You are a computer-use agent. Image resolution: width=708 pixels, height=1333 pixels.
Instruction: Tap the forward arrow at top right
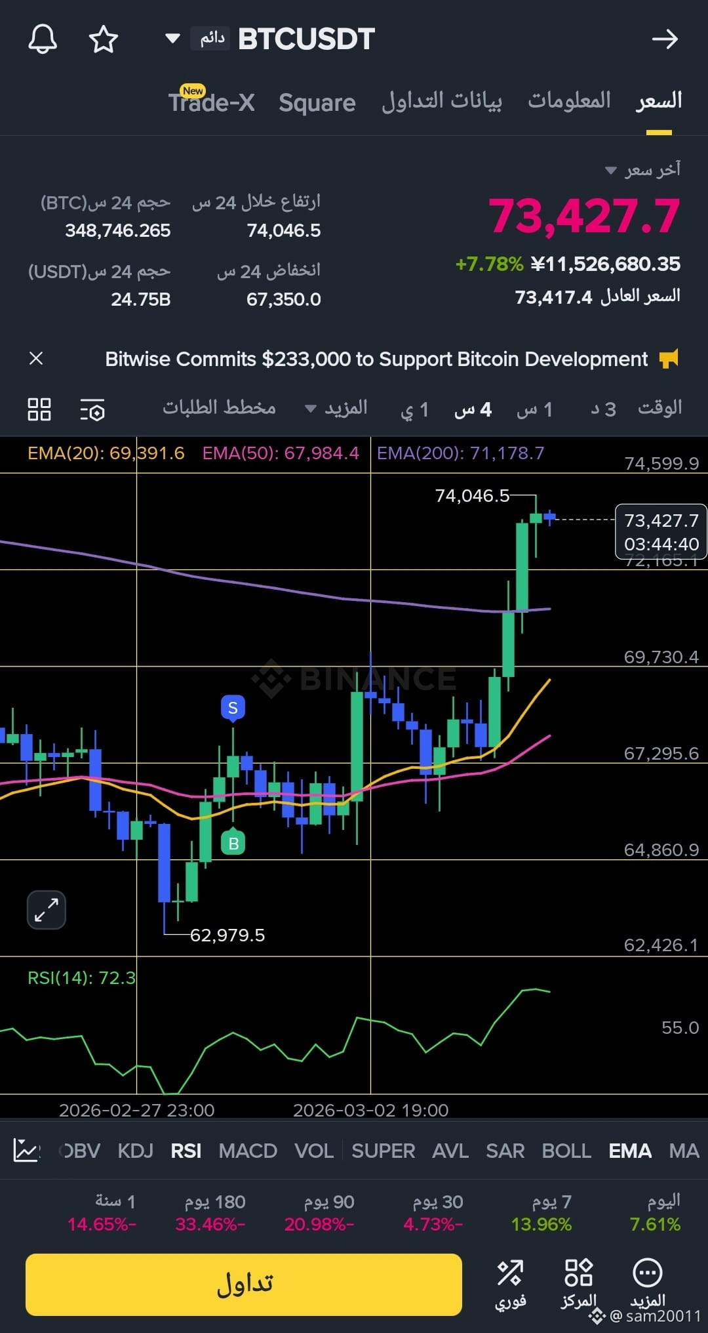[665, 39]
